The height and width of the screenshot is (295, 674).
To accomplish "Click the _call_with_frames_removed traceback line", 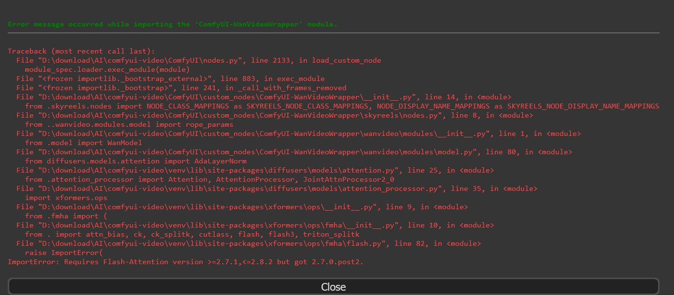I will (181, 88).
